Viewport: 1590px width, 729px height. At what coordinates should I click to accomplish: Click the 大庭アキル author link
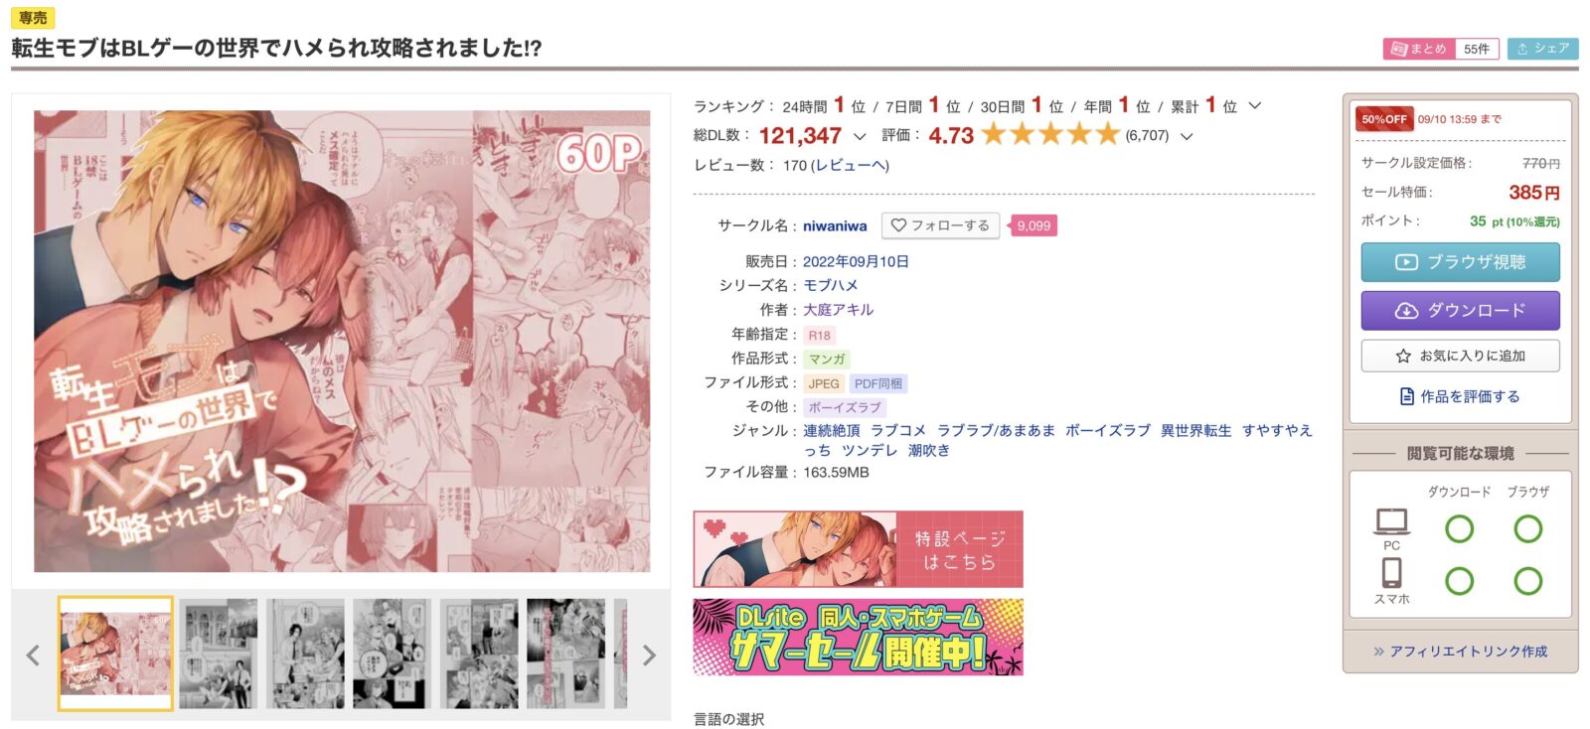pyautogui.click(x=839, y=310)
